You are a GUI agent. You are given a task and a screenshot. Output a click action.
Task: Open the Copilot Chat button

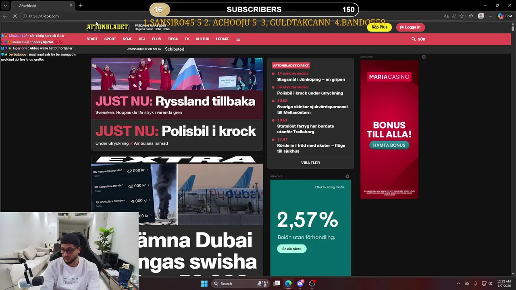pyautogui.click(x=505, y=16)
